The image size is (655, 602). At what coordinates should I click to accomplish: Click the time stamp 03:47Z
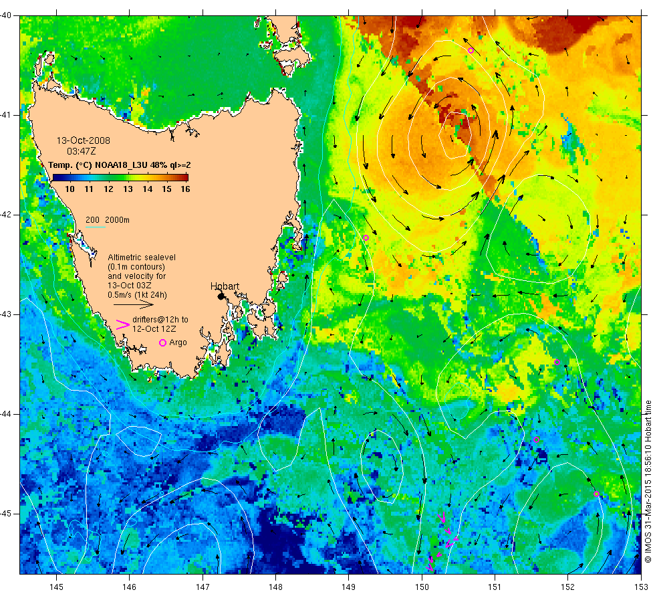pos(82,151)
